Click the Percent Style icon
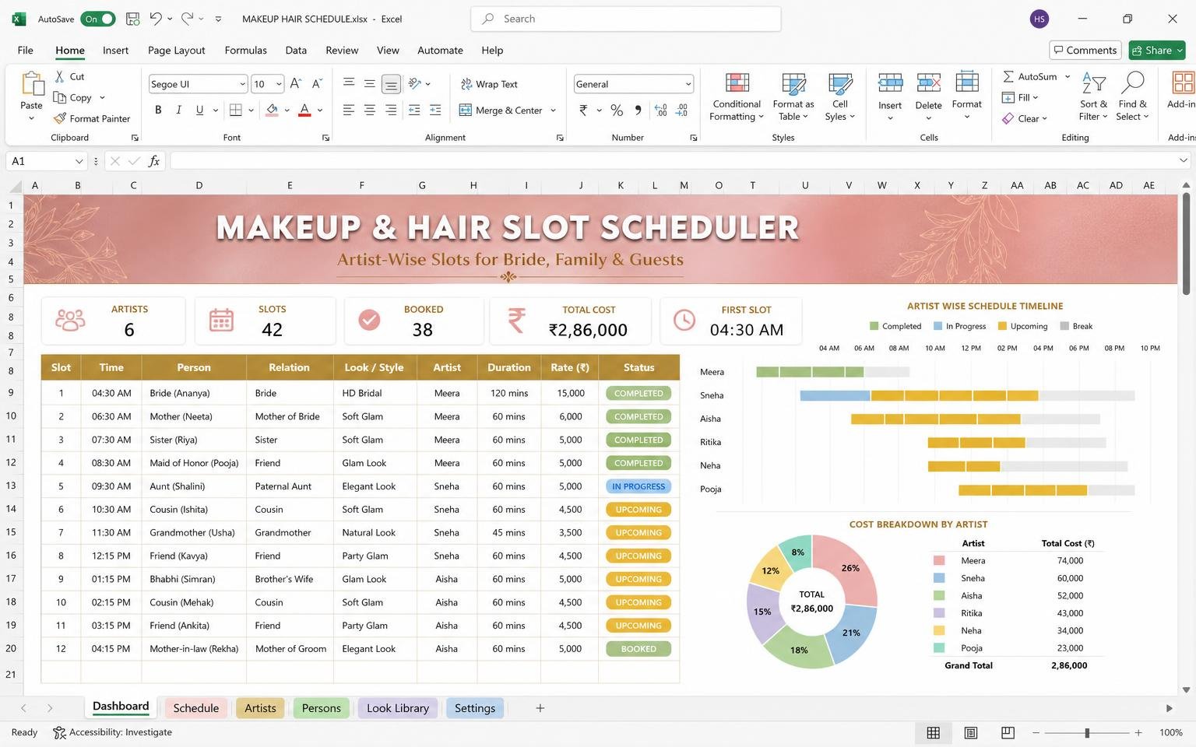The height and width of the screenshot is (747, 1196). coord(617,110)
